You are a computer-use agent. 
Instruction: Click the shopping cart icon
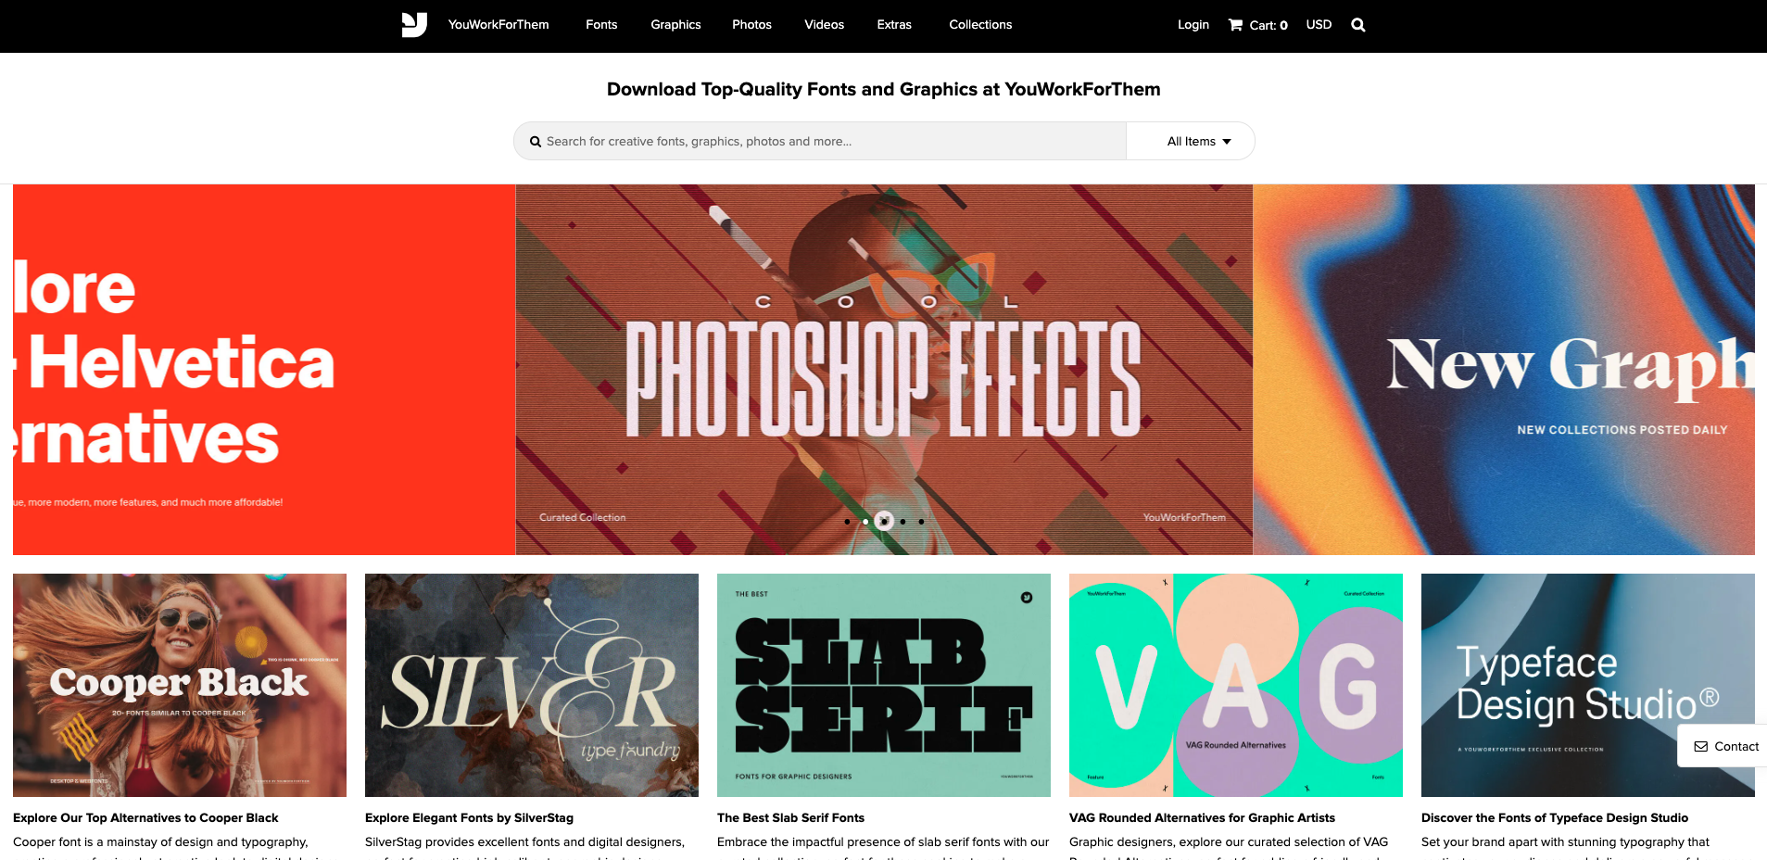coord(1235,25)
